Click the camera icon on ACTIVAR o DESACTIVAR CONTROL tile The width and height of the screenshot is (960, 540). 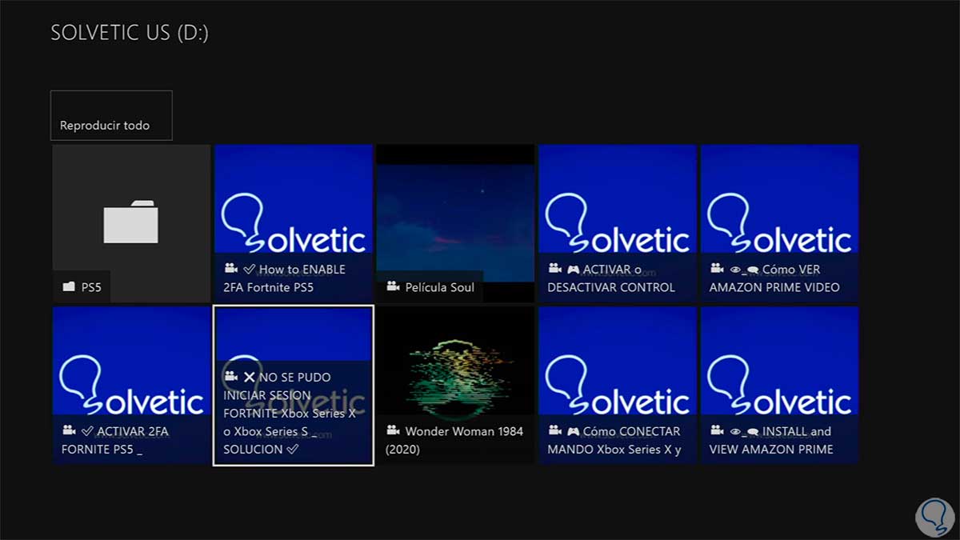click(x=554, y=269)
